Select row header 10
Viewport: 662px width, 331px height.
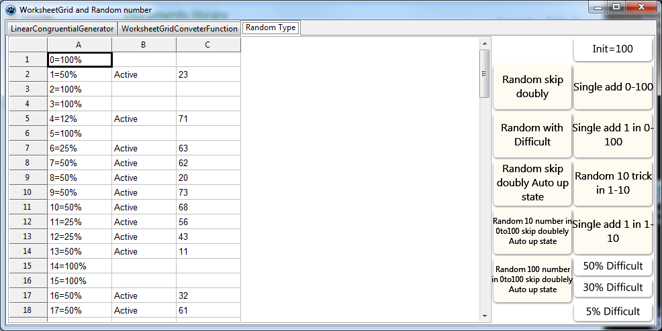(28, 192)
